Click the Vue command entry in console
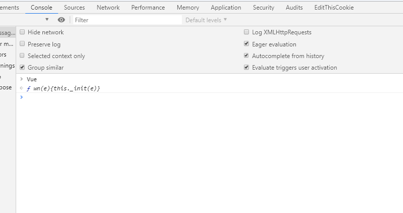Screen dimensions: 403x213 point(32,79)
